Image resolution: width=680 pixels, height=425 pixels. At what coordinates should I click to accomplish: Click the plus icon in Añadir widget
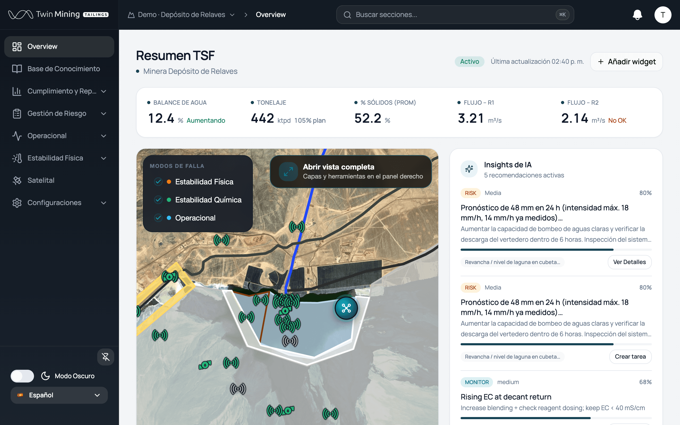coord(601,62)
